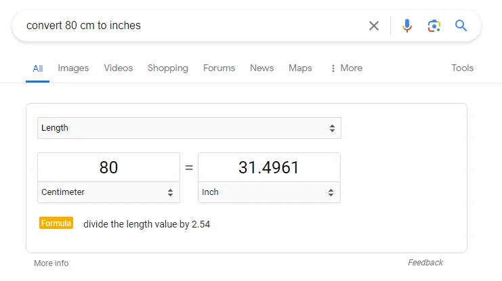This screenshot has height=281, width=502.
Task: Switch to the Videos tab
Action: tap(119, 68)
